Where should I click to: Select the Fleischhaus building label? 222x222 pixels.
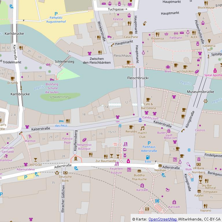point(122,55)
